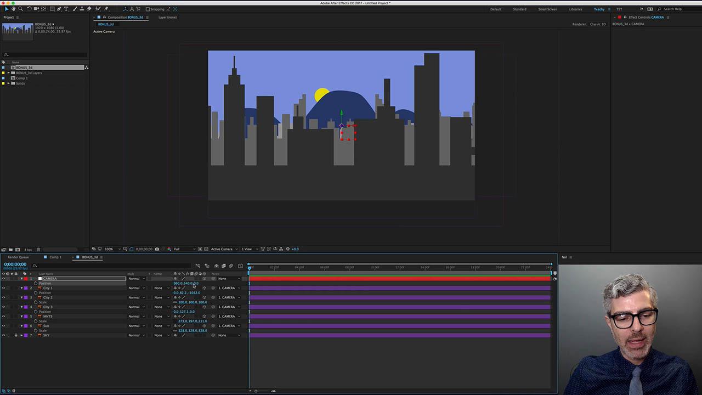Take a snapshot of the composition view
This screenshot has height=395, width=702.
pos(156,249)
